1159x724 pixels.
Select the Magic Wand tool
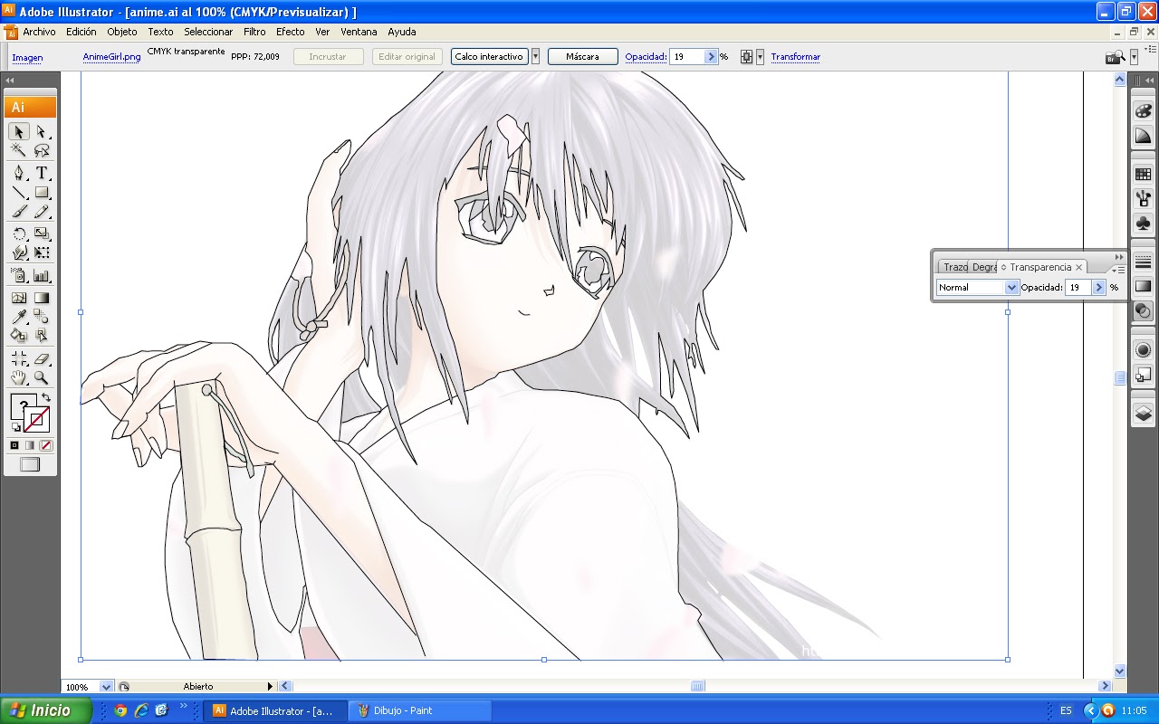point(19,150)
